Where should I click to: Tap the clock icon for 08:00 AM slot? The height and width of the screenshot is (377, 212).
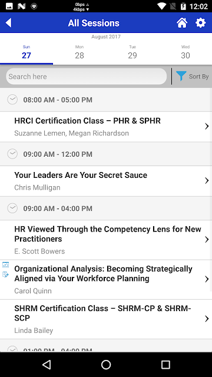point(12,100)
